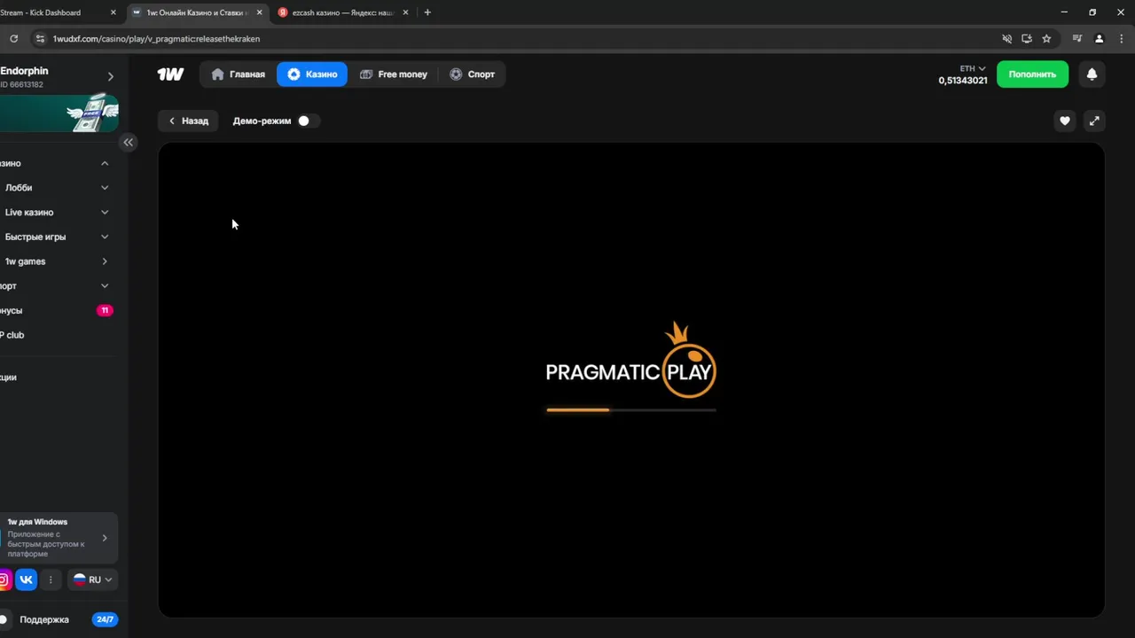Image resolution: width=1135 pixels, height=638 pixels.
Task: Switch to the Kick Dashboard browser tab
Action: (54, 12)
